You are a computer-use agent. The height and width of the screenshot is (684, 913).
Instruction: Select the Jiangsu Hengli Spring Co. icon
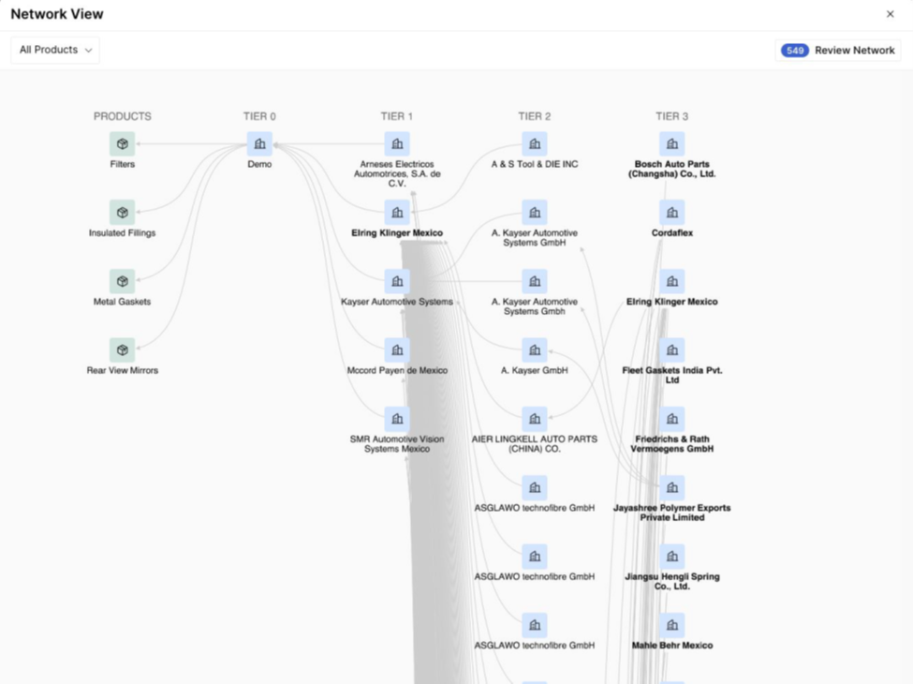click(x=672, y=557)
